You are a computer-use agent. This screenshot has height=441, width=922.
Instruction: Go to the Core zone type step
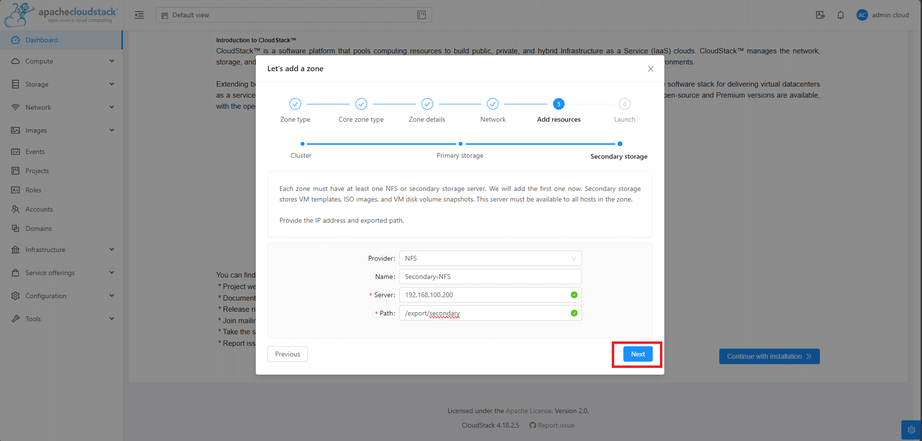[x=361, y=111]
